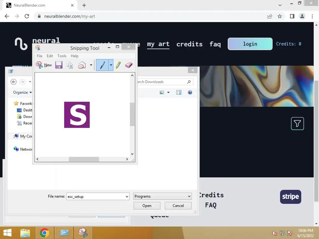Image resolution: width=319 pixels, height=239 pixels.
Task: Select My Computer in navigation tree
Action: [23, 136]
